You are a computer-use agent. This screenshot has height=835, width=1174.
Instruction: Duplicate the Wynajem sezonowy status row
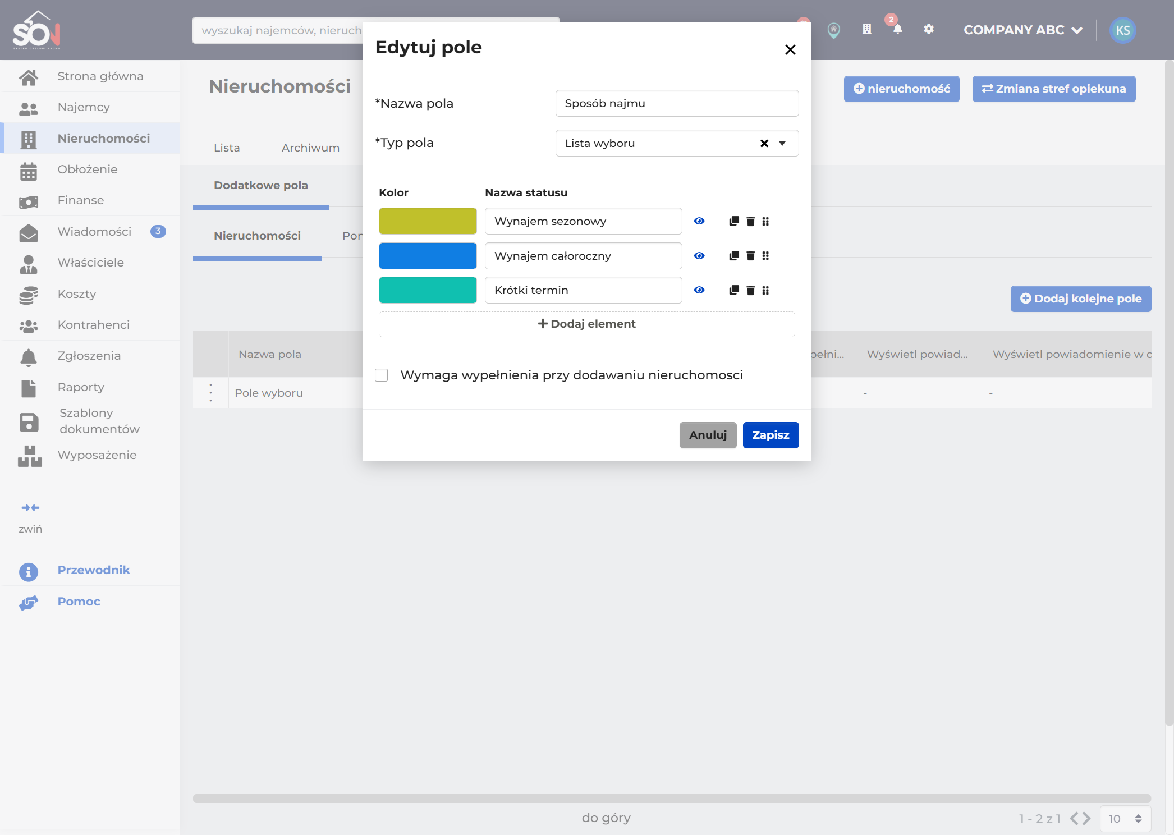coord(733,221)
